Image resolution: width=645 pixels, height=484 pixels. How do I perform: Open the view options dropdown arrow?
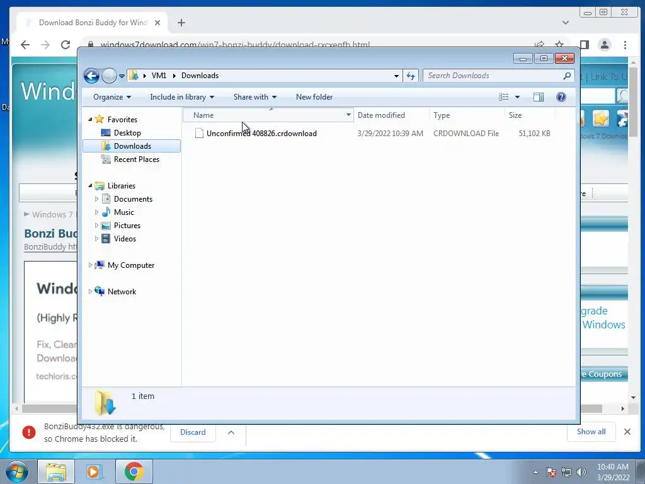[518, 97]
